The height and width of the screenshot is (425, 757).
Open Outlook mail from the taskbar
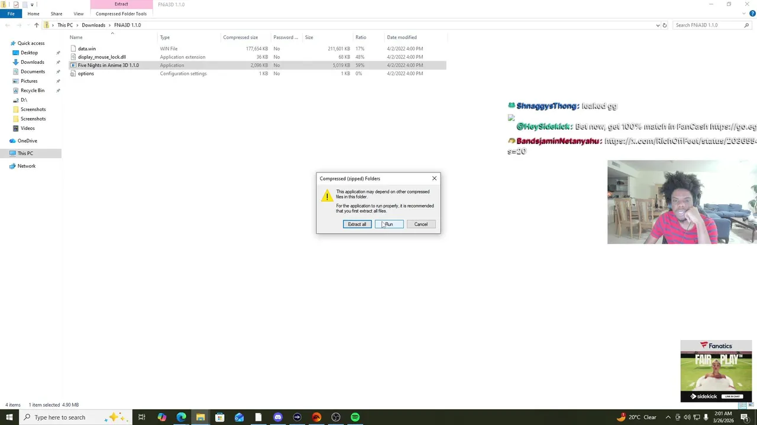tap(239, 417)
